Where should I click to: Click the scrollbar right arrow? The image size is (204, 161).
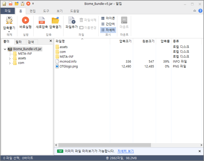tap(201, 145)
